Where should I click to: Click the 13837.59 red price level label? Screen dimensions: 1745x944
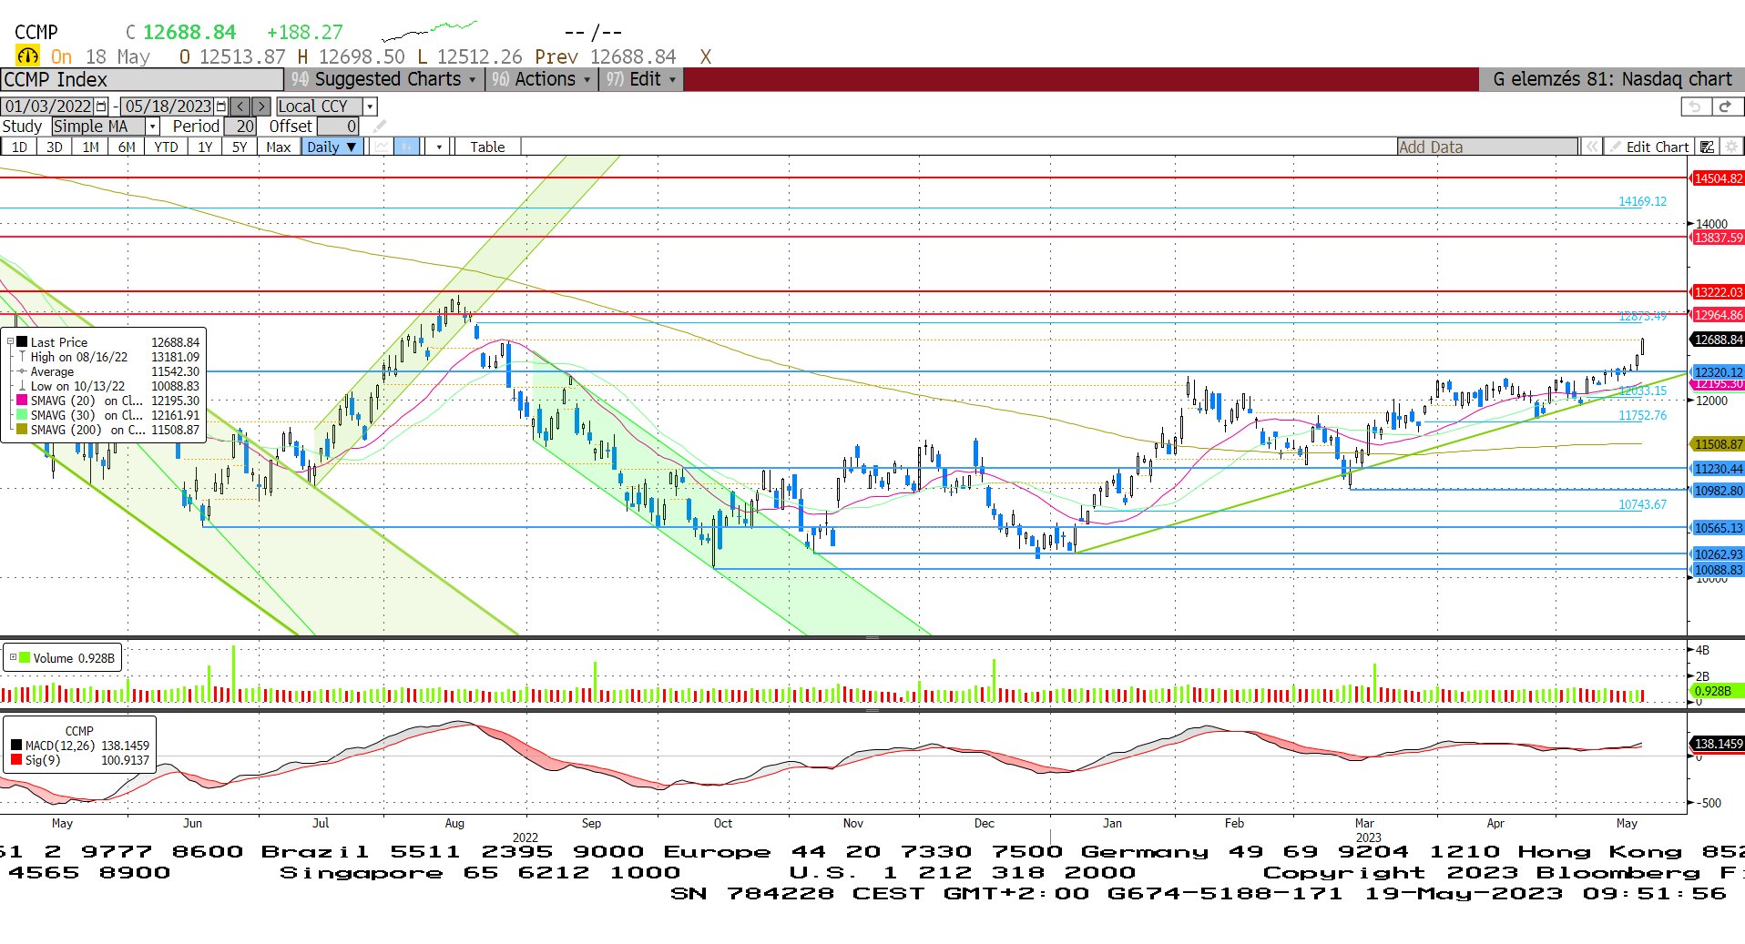point(1717,238)
